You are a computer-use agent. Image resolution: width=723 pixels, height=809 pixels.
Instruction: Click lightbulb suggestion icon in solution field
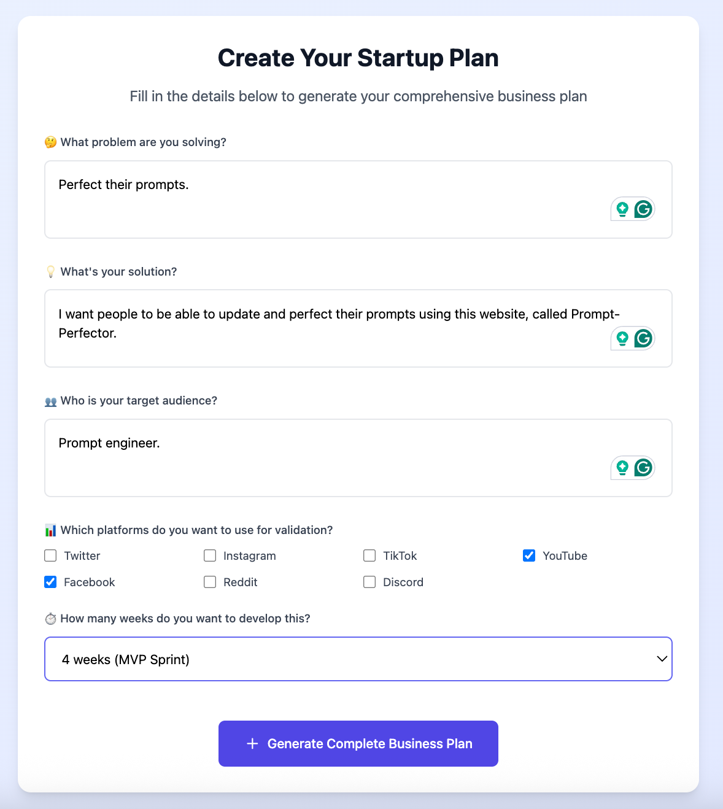point(622,338)
